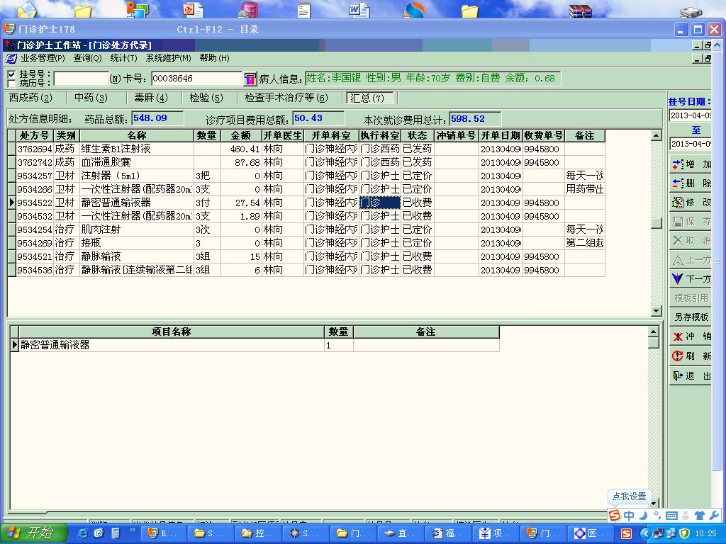This screenshot has width=726, height=544.
Task: Go to previous prescription with 上一方
Action: click(691, 260)
